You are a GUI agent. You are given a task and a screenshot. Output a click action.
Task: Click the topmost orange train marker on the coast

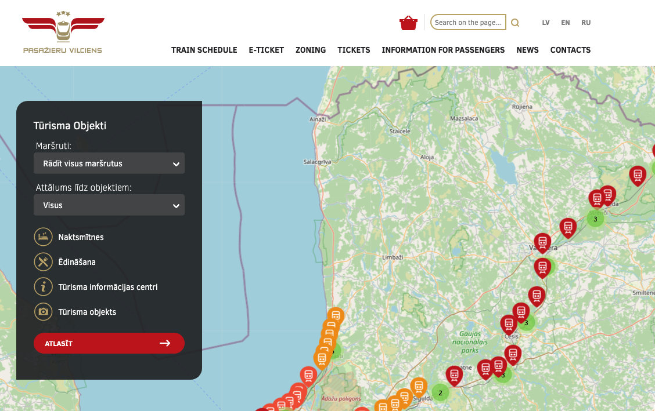coord(336,315)
